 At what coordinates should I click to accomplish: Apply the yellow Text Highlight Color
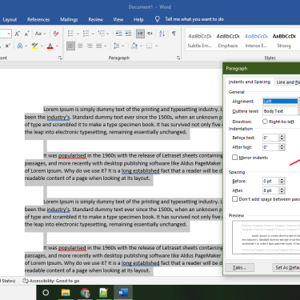(34, 46)
